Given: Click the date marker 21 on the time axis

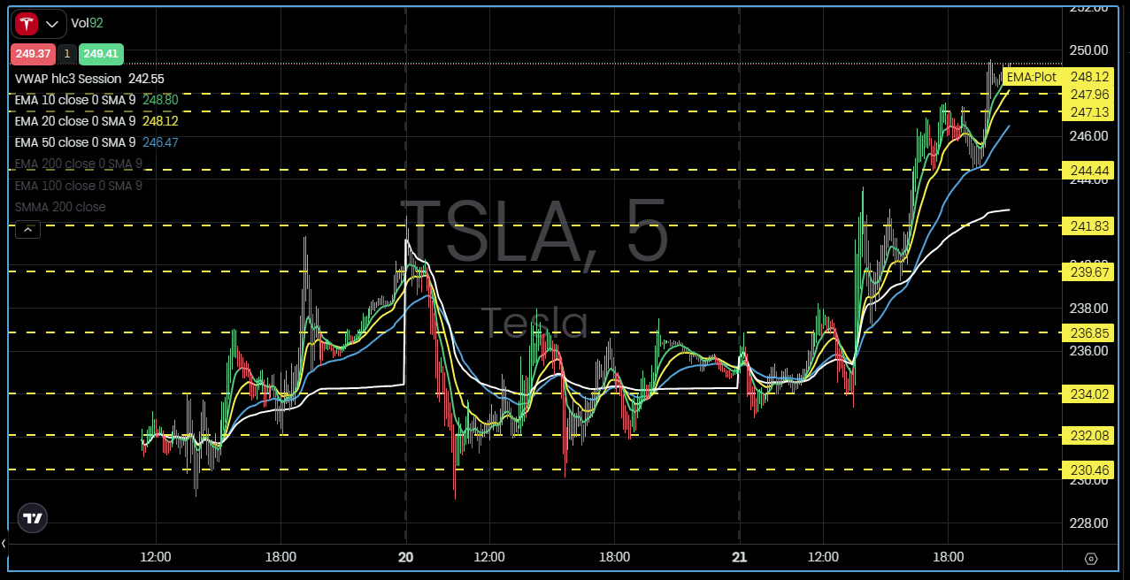Looking at the screenshot, I should pyautogui.click(x=739, y=557).
